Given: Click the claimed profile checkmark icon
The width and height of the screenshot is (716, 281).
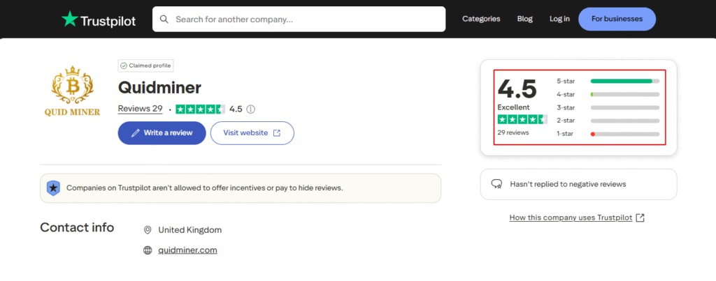Looking at the screenshot, I should [x=124, y=66].
